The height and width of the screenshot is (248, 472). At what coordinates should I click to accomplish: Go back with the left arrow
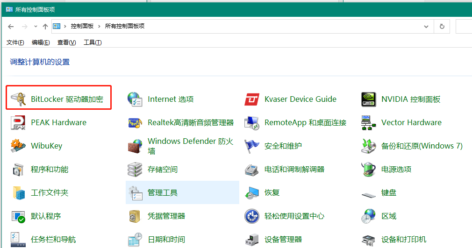pyautogui.click(x=11, y=27)
